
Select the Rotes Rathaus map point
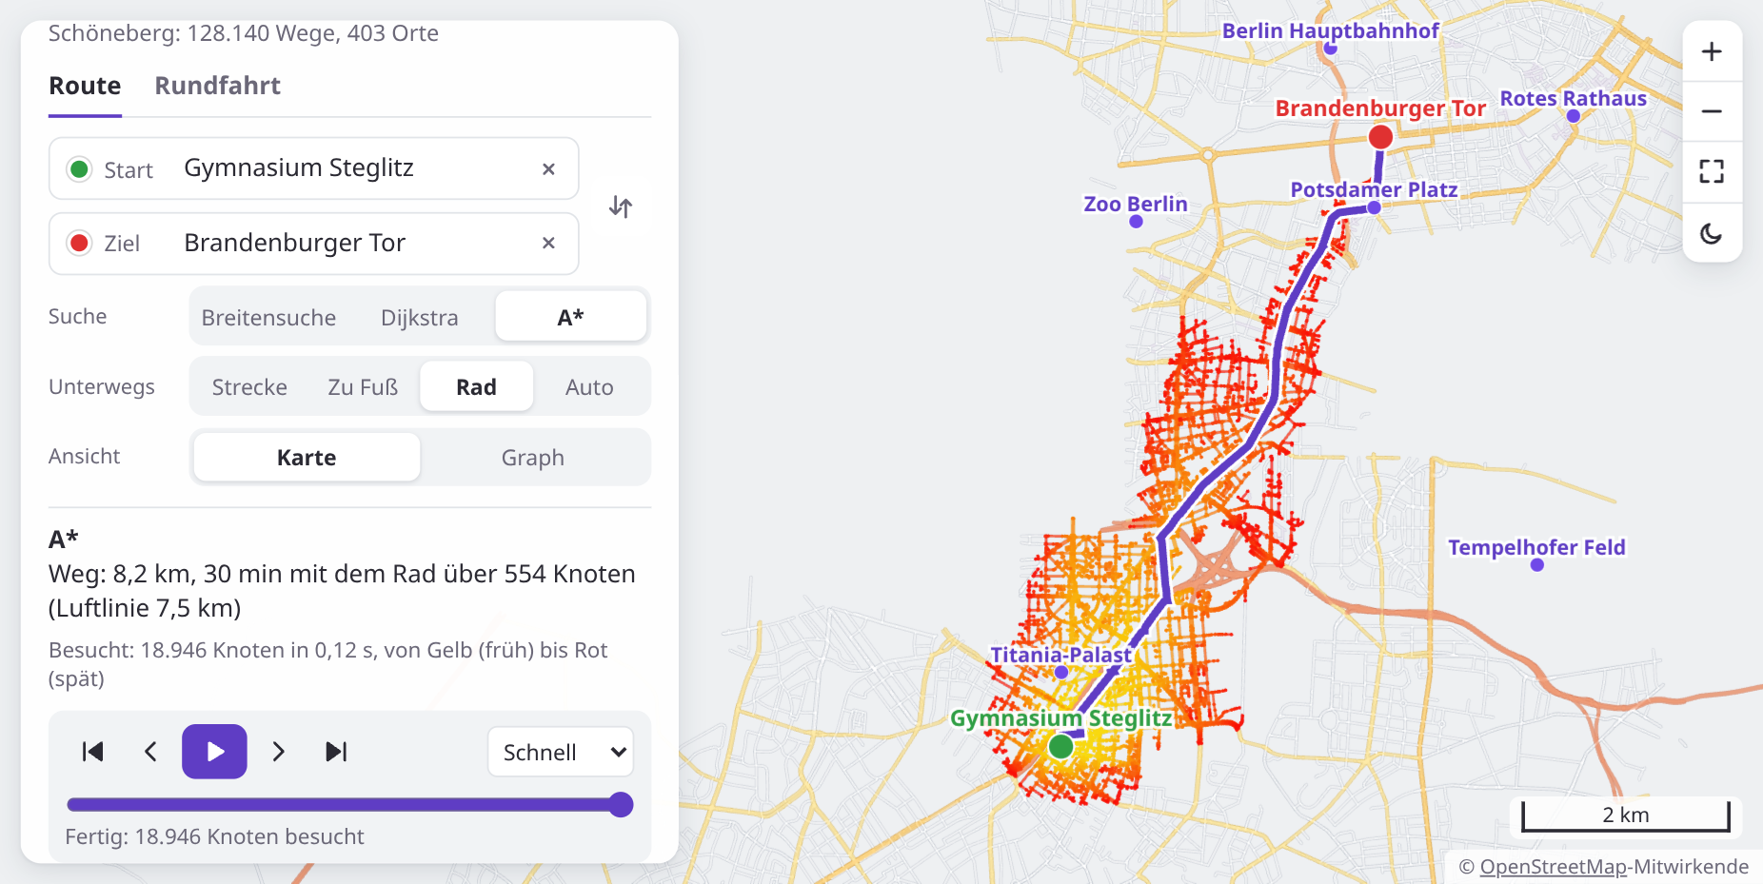(x=1574, y=116)
